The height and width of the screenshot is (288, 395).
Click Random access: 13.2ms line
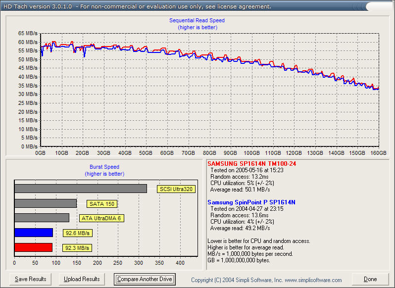click(x=239, y=177)
